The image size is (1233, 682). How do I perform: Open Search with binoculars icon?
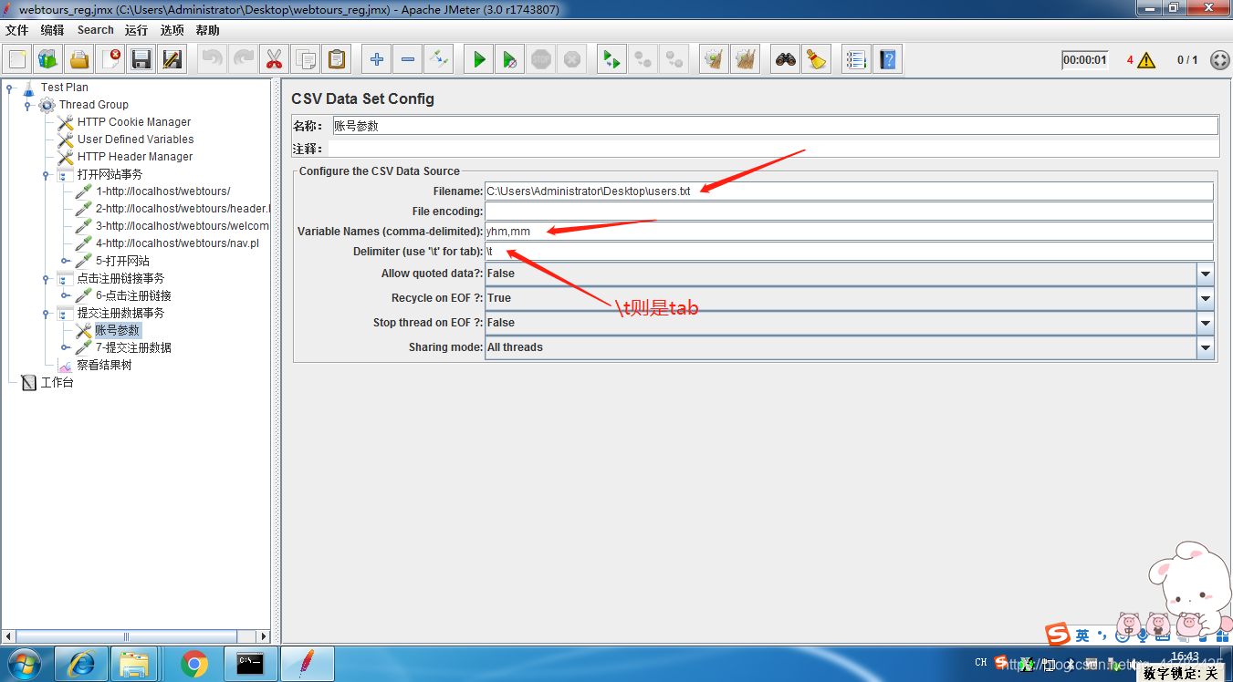786,60
